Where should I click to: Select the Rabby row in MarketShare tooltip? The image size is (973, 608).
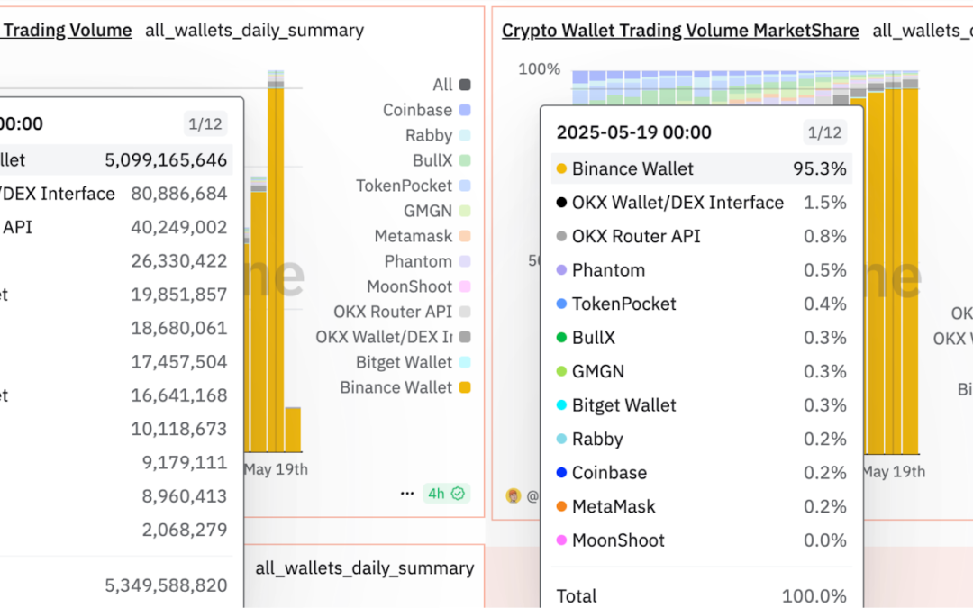click(x=702, y=439)
